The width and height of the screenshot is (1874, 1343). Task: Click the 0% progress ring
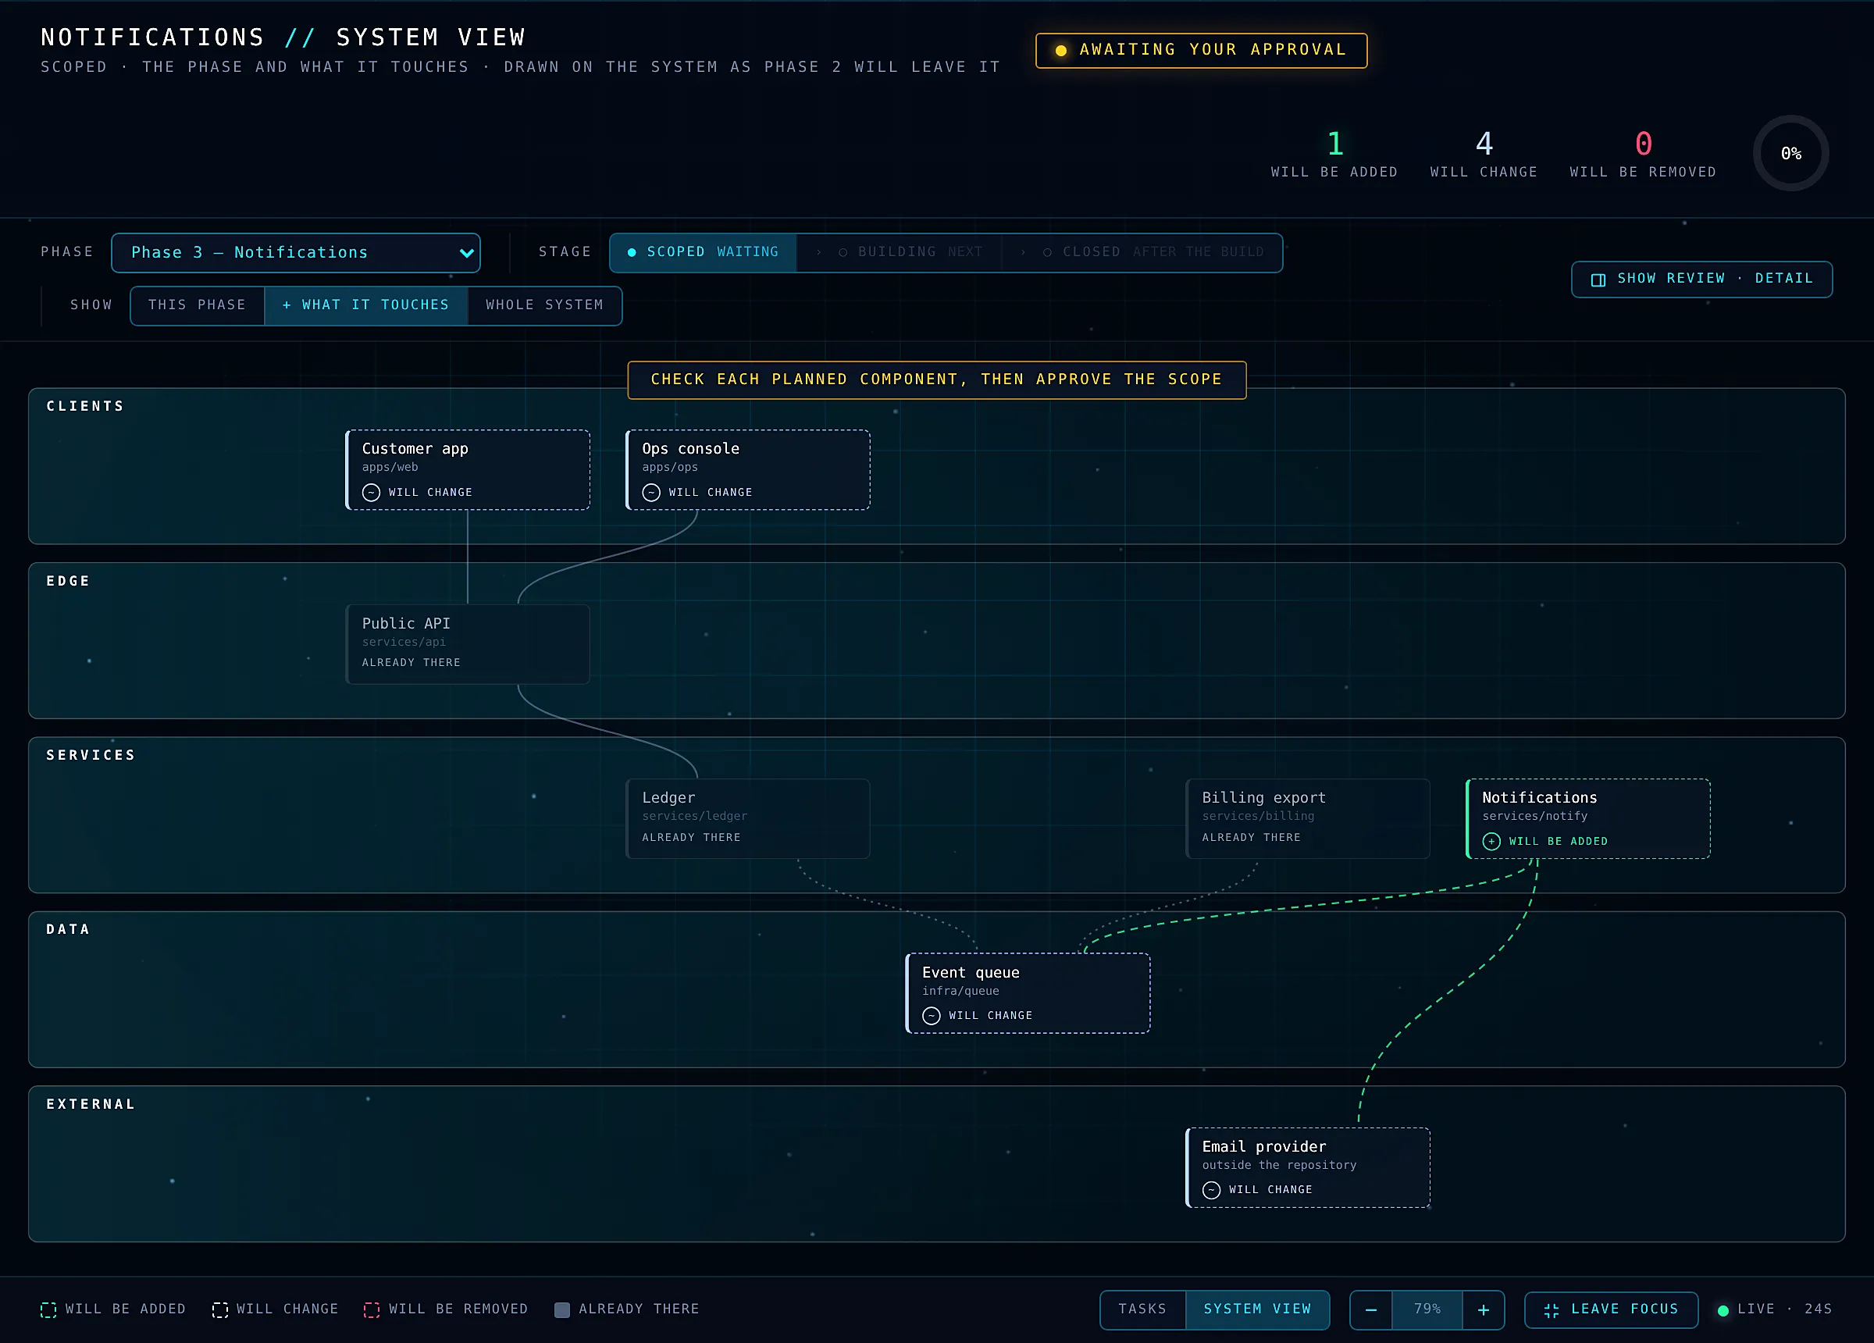[1790, 154]
